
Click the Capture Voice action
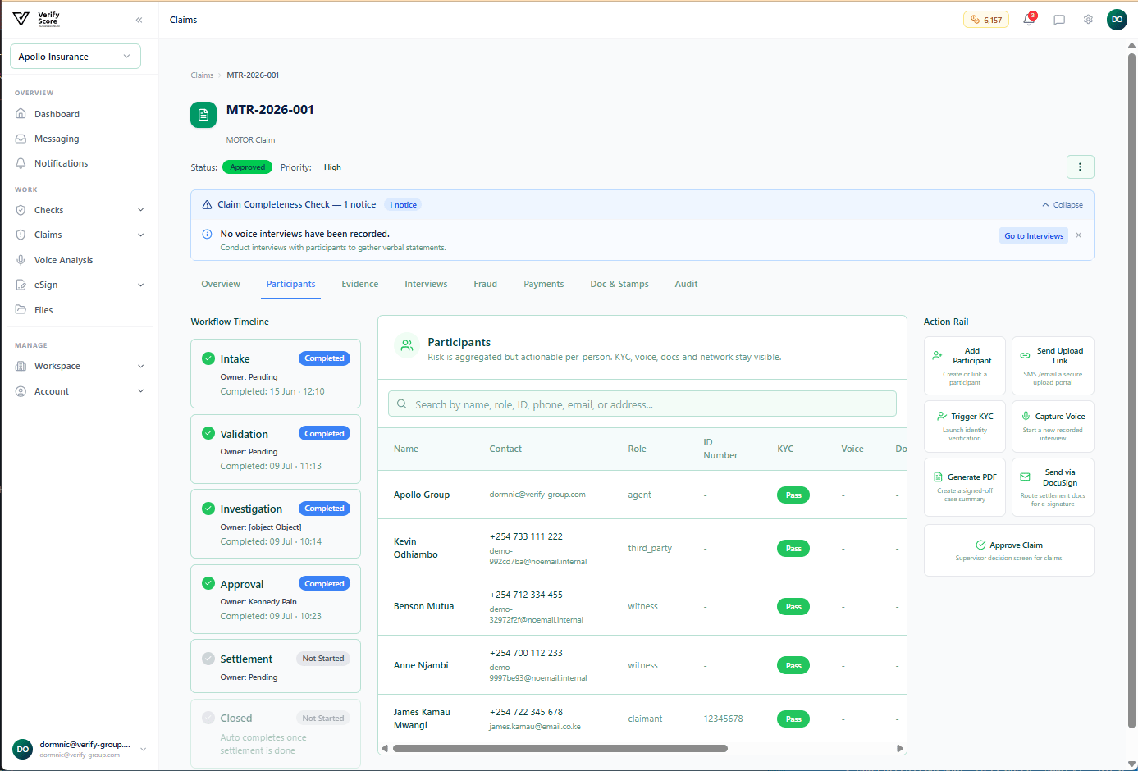click(x=1053, y=427)
